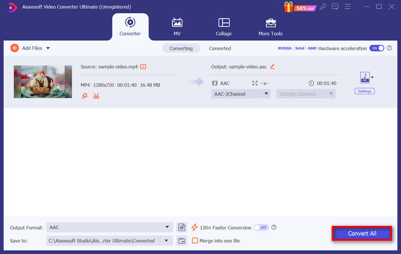
Task: Click Source: sample-video.mp4 text
Action: click(x=109, y=67)
